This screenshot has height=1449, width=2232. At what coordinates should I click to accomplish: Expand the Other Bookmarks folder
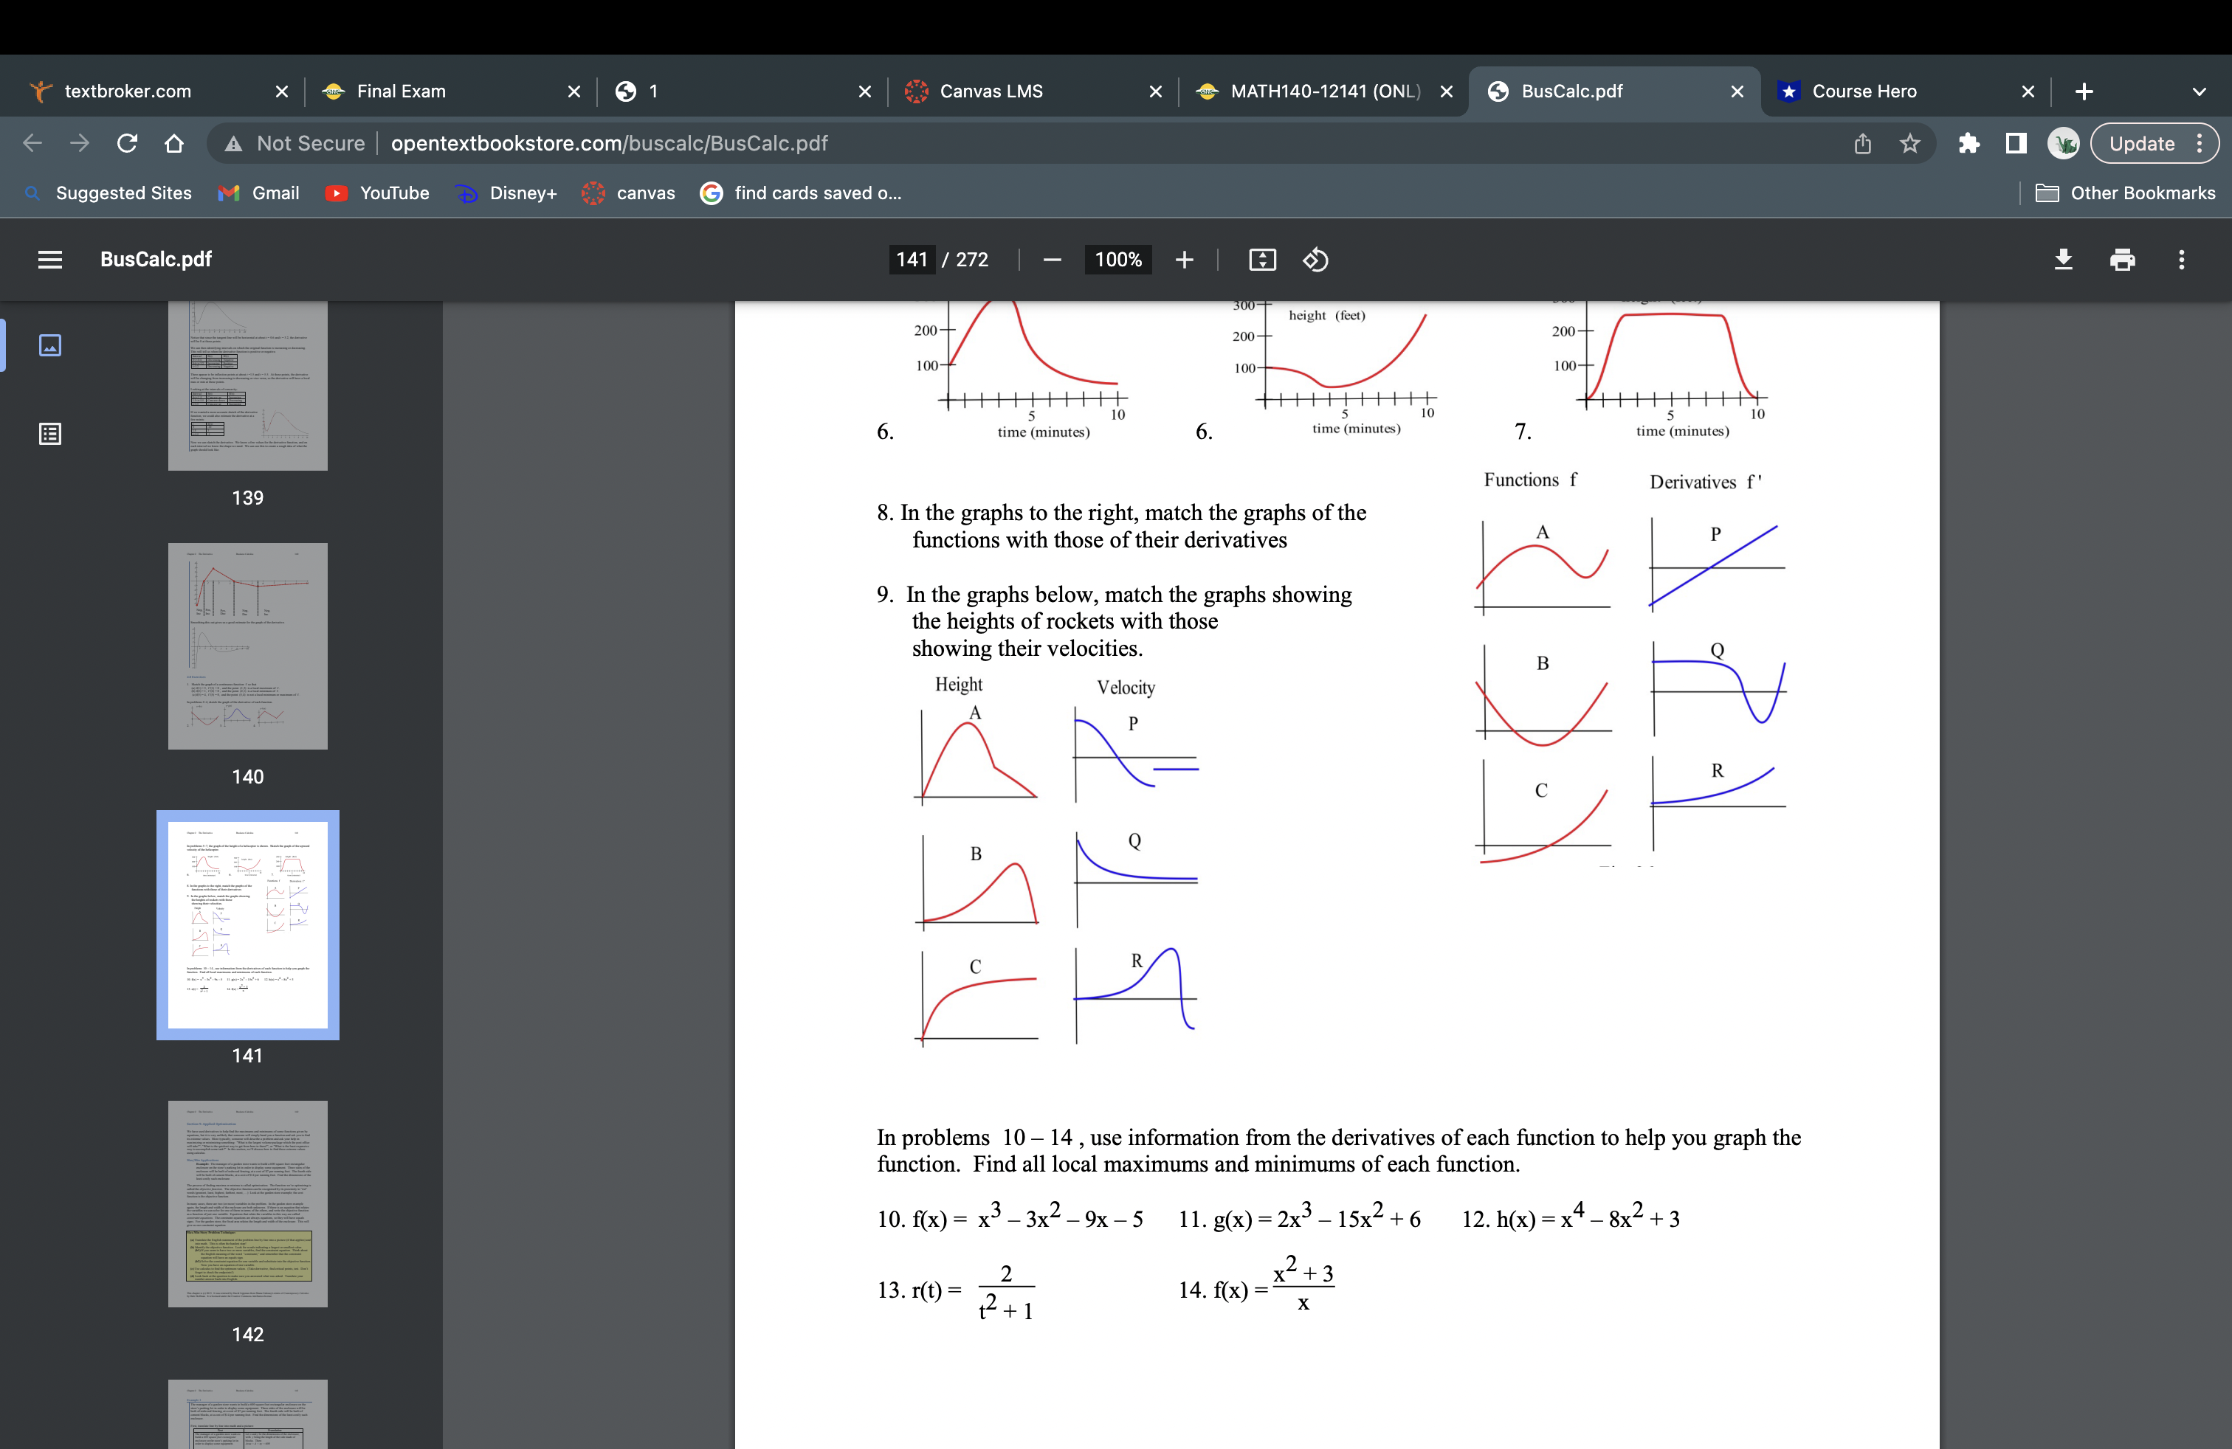2127,192
